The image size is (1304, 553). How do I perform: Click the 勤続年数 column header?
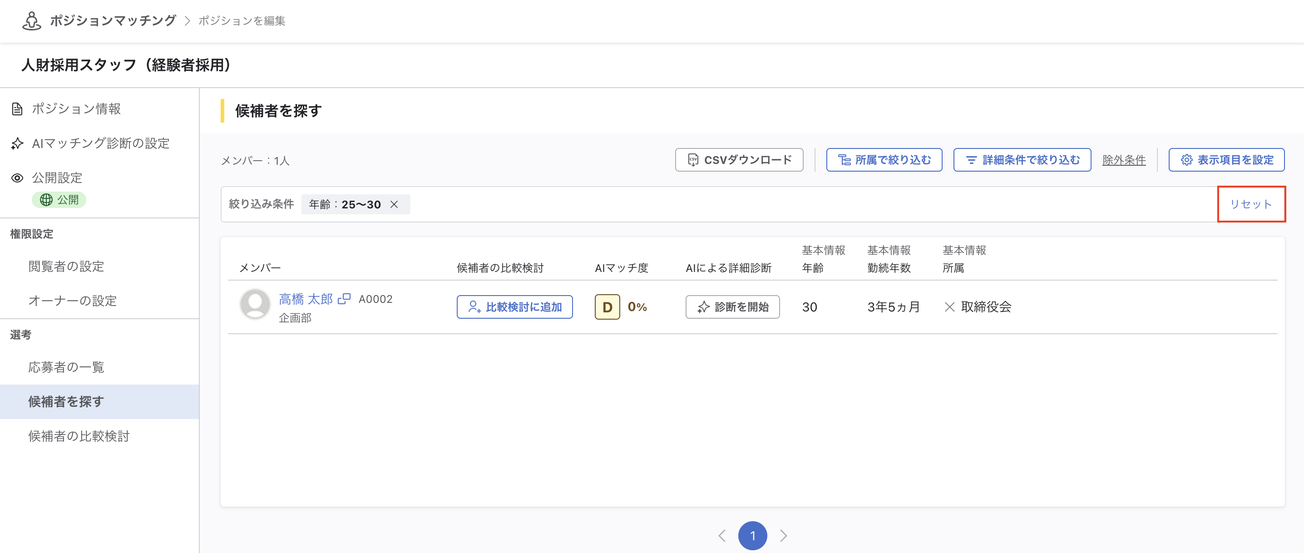889,268
